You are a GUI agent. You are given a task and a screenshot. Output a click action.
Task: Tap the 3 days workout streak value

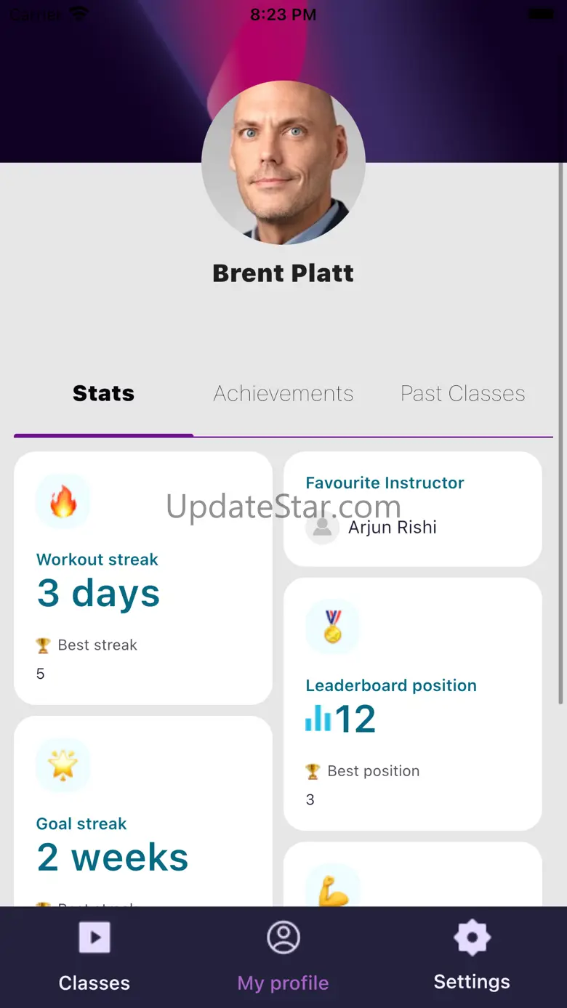[98, 593]
